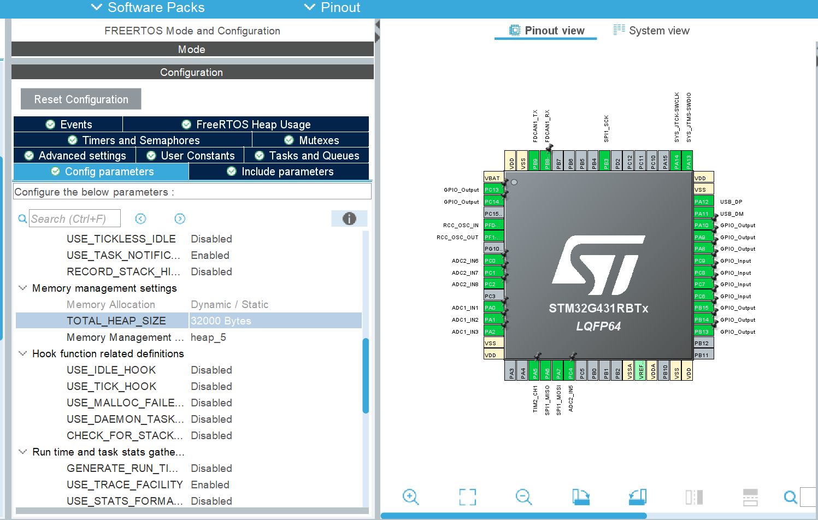
Task: Select the PB15 GPIO_Output pin
Action: (704, 308)
